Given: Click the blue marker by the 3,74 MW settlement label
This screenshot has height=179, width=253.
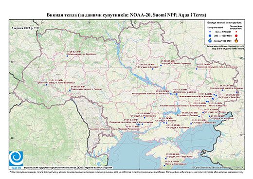Looking at the screenshot, I should pyautogui.click(x=197, y=69).
